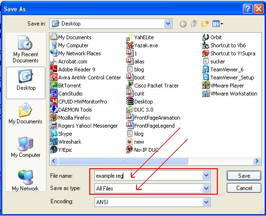Open the Save as type dropdown
266x216 pixels.
206,188
